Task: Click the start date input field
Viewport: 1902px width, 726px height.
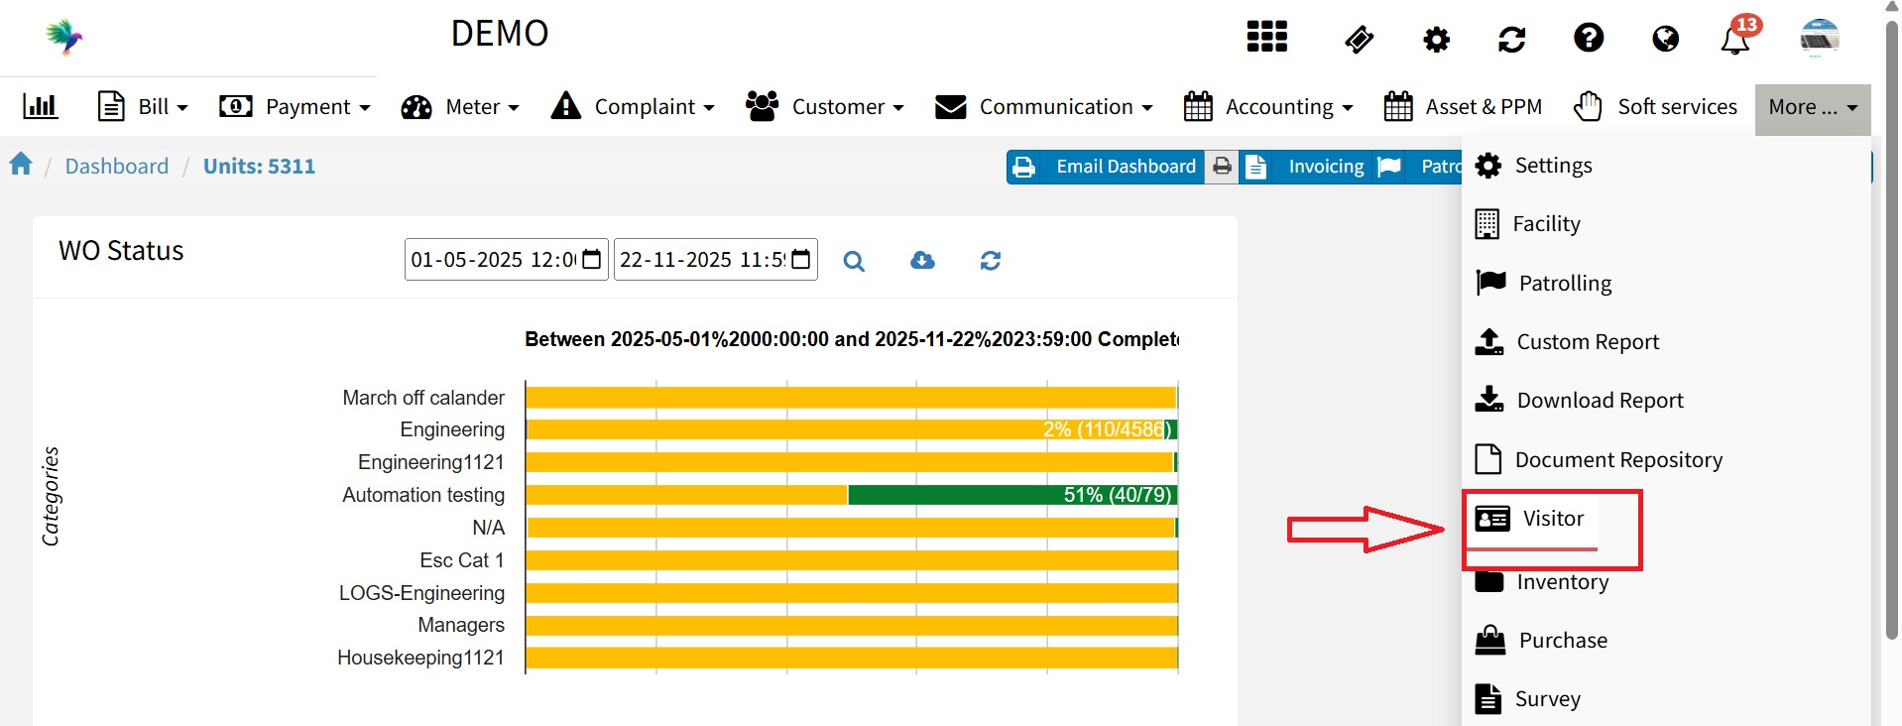Action: click(x=494, y=260)
